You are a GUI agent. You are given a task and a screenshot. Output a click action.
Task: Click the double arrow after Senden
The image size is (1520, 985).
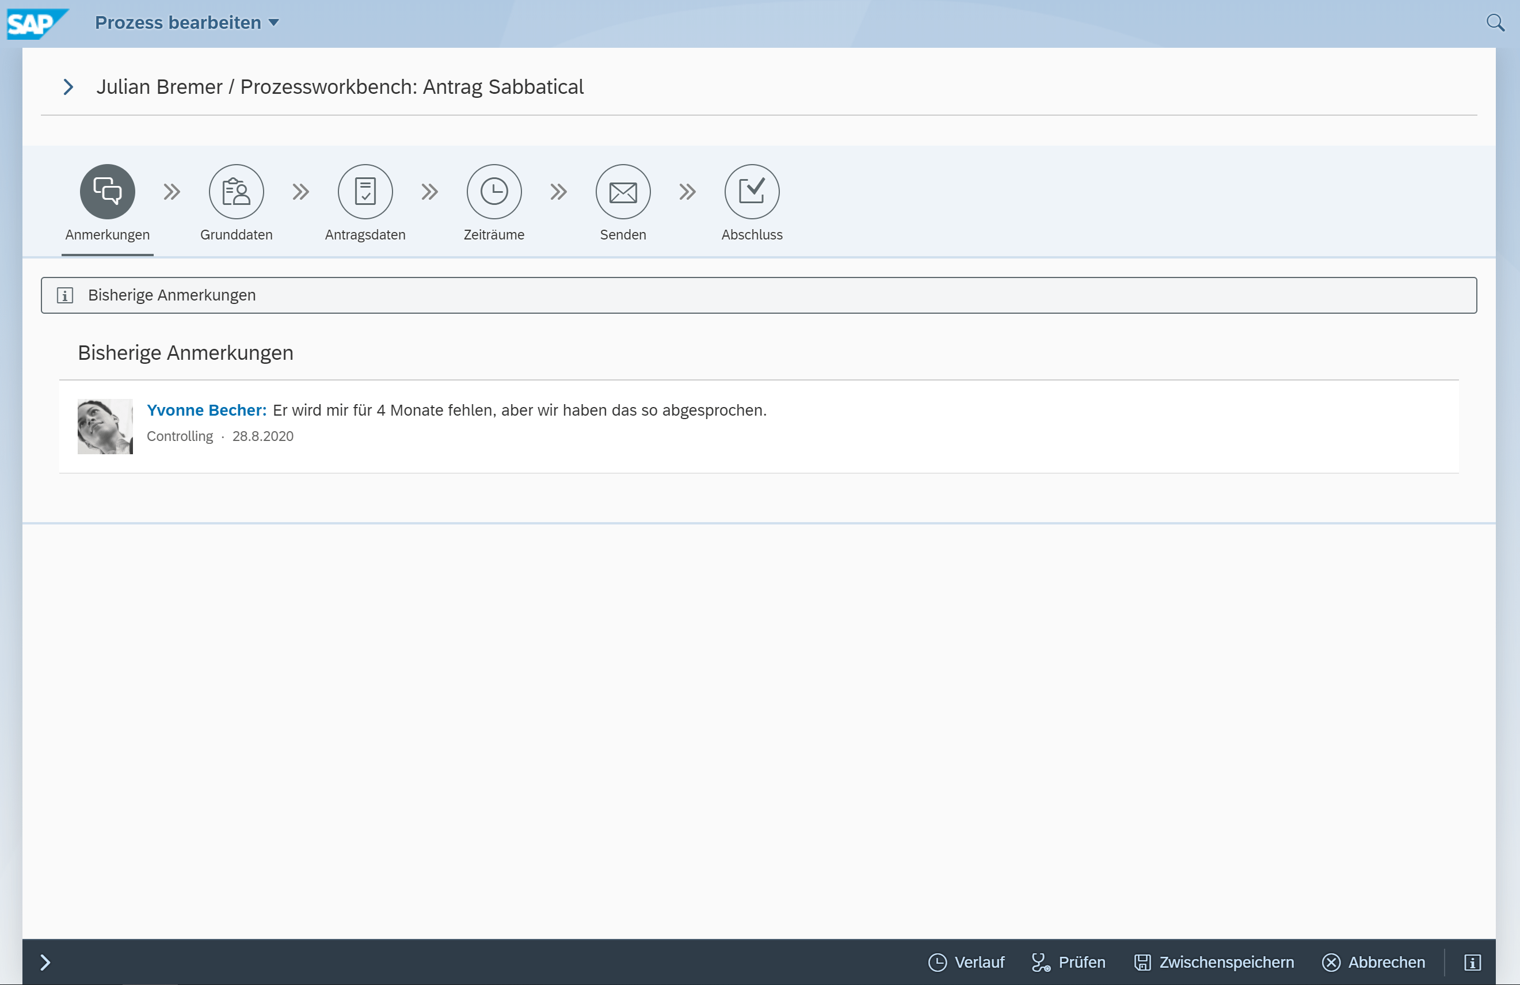point(688,192)
